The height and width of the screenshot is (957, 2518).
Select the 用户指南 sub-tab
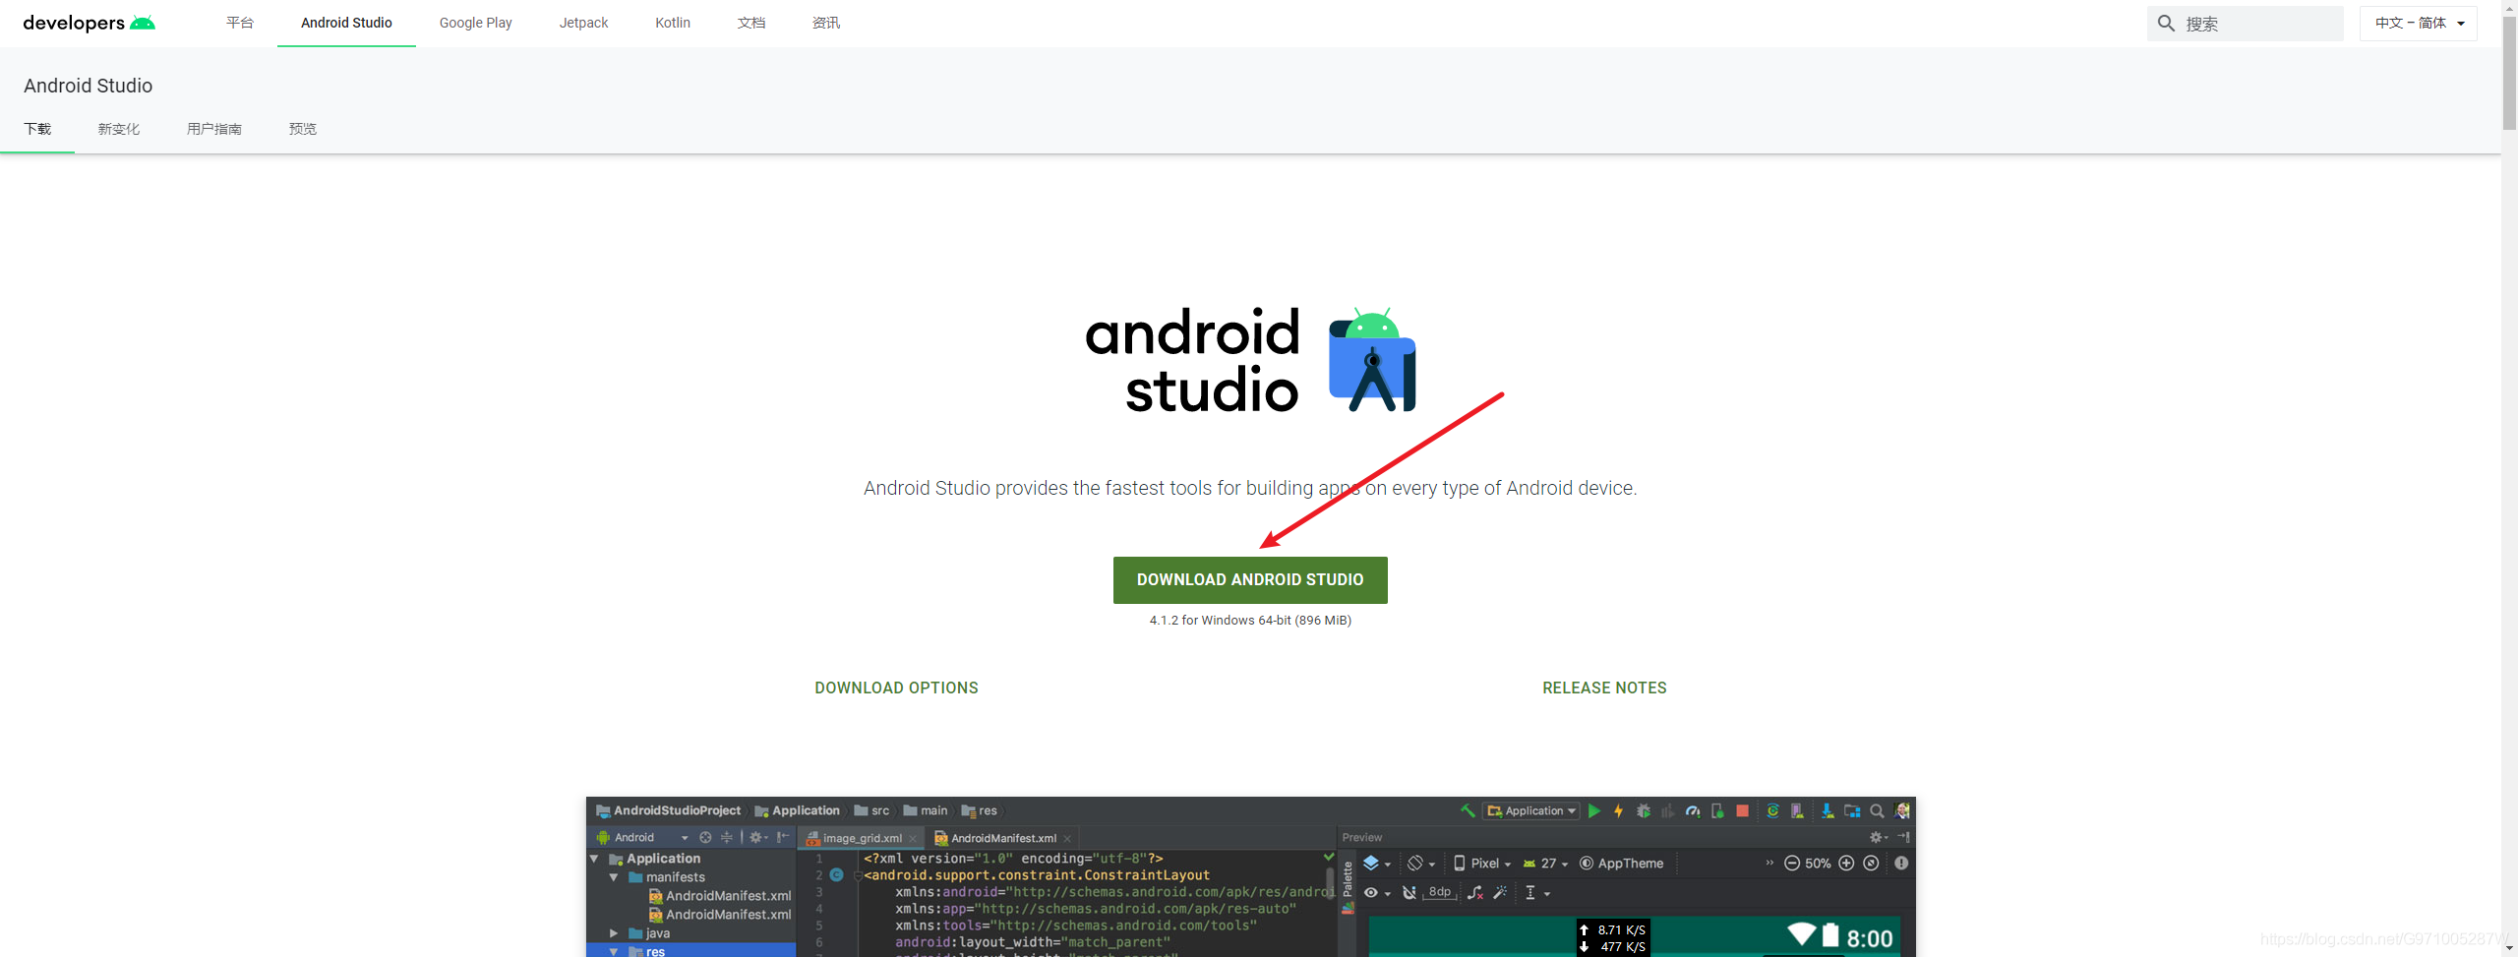pyautogui.click(x=214, y=129)
